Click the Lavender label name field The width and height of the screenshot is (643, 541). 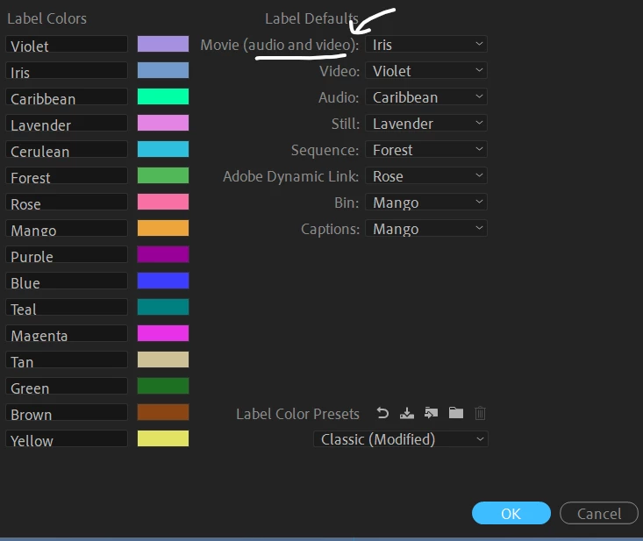pos(67,123)
